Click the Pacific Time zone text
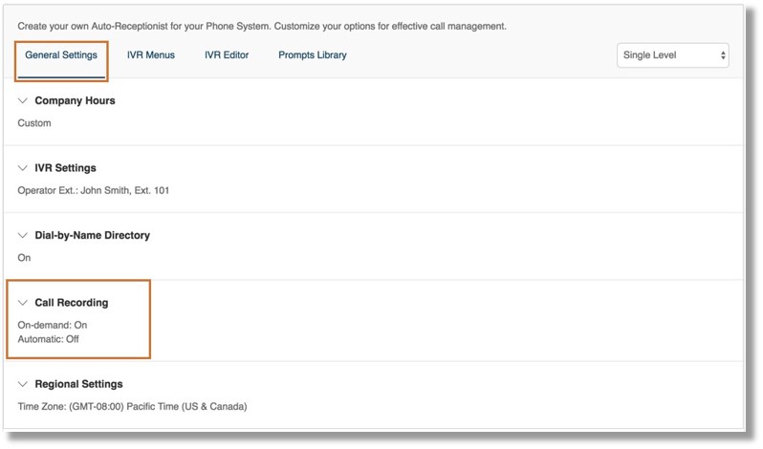 132,406
